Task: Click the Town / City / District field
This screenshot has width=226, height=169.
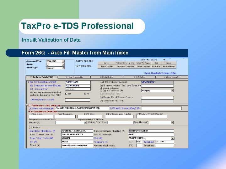Action: tap(77, 138)
